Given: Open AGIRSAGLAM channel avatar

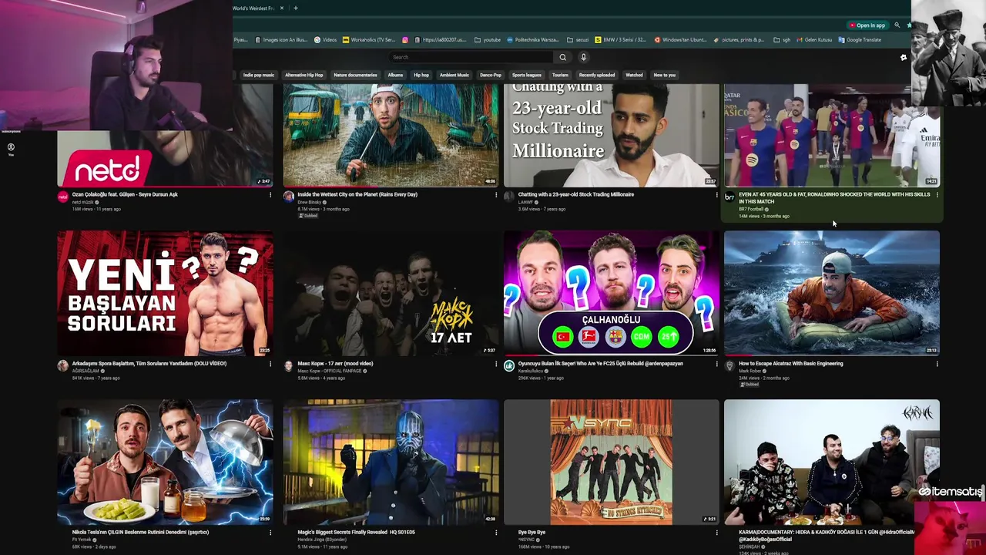Looking at the screenshot, I should 63,366.
